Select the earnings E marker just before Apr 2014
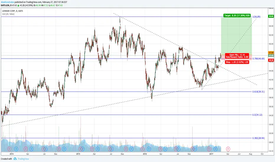275x162 pixels. [x=26, y=149]
